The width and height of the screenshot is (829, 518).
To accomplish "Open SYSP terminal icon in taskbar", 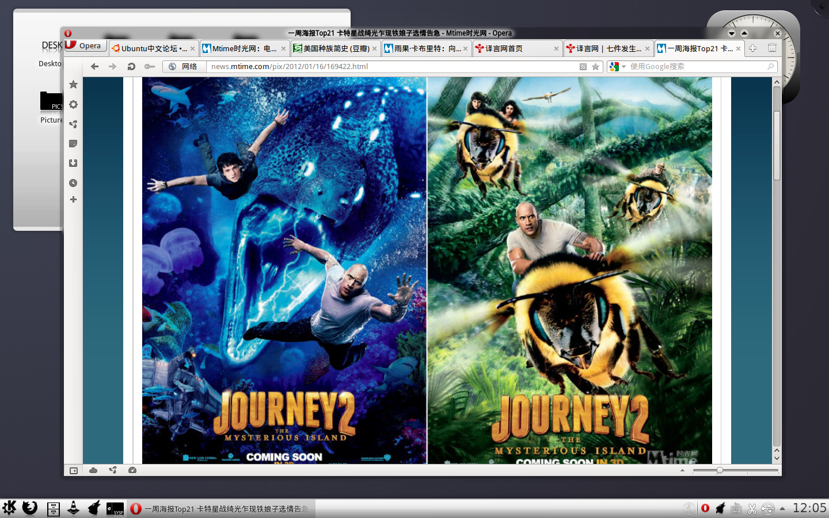I will pyautogui.click(x=115, y=509).
